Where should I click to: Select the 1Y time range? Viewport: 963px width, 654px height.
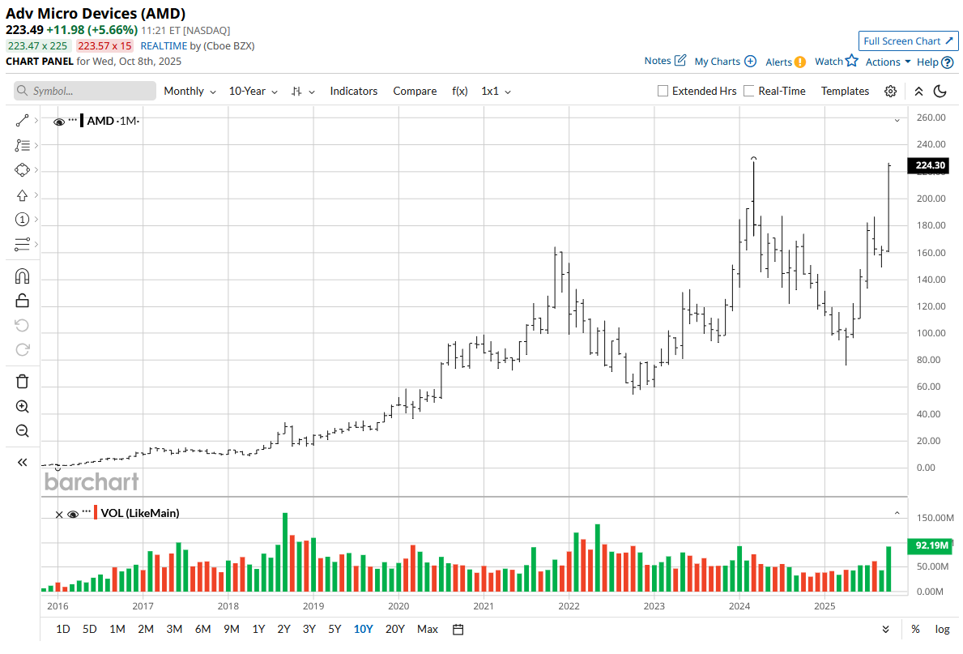(x=258, y=630)
